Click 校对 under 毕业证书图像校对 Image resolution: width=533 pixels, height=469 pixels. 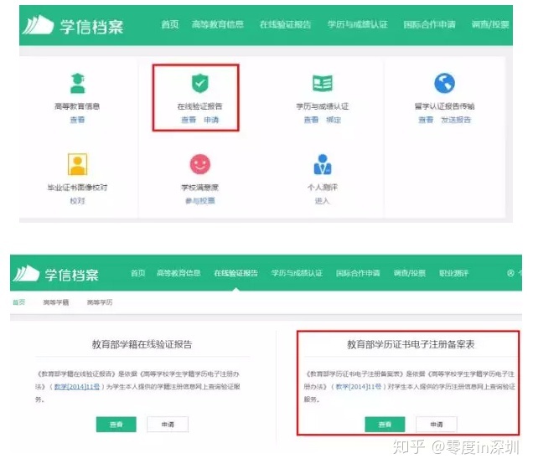tap(77, 201)
